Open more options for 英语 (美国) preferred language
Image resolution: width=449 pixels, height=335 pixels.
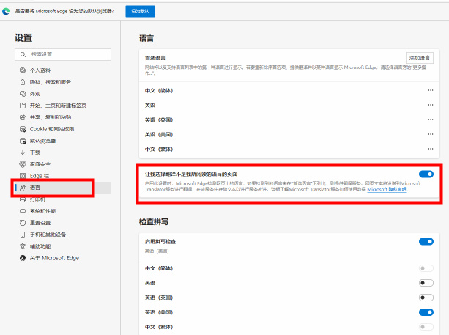pos(431,134)
